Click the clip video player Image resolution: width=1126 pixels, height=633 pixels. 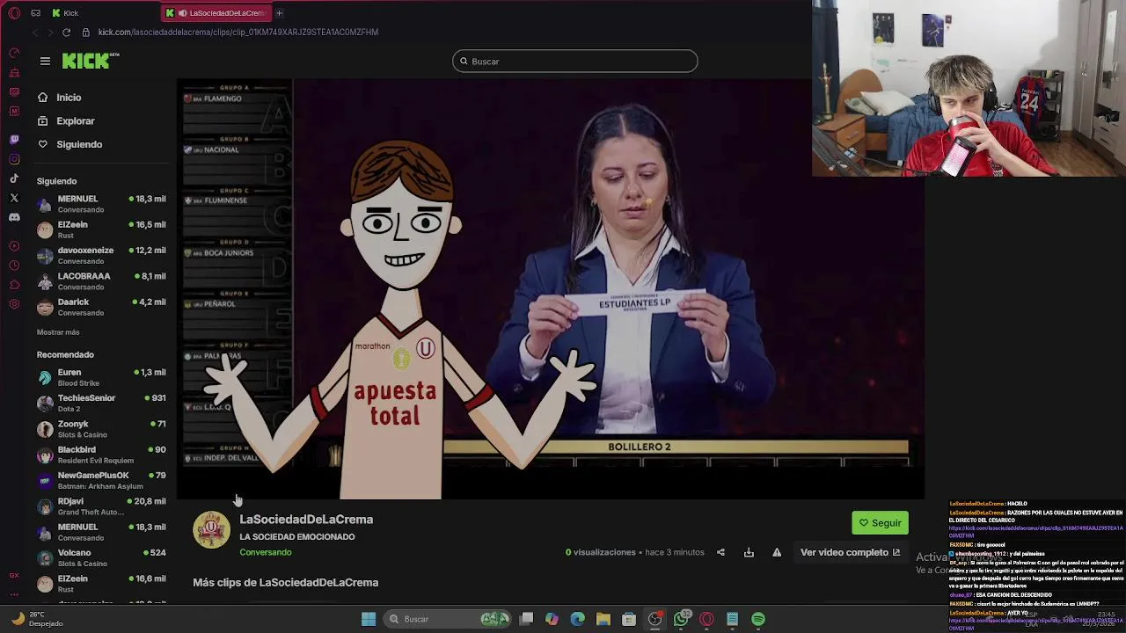(x=551, y=289)
